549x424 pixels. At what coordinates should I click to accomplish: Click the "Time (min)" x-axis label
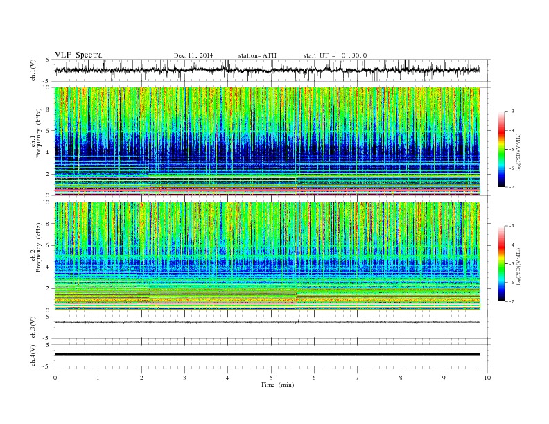pos(277,385)
